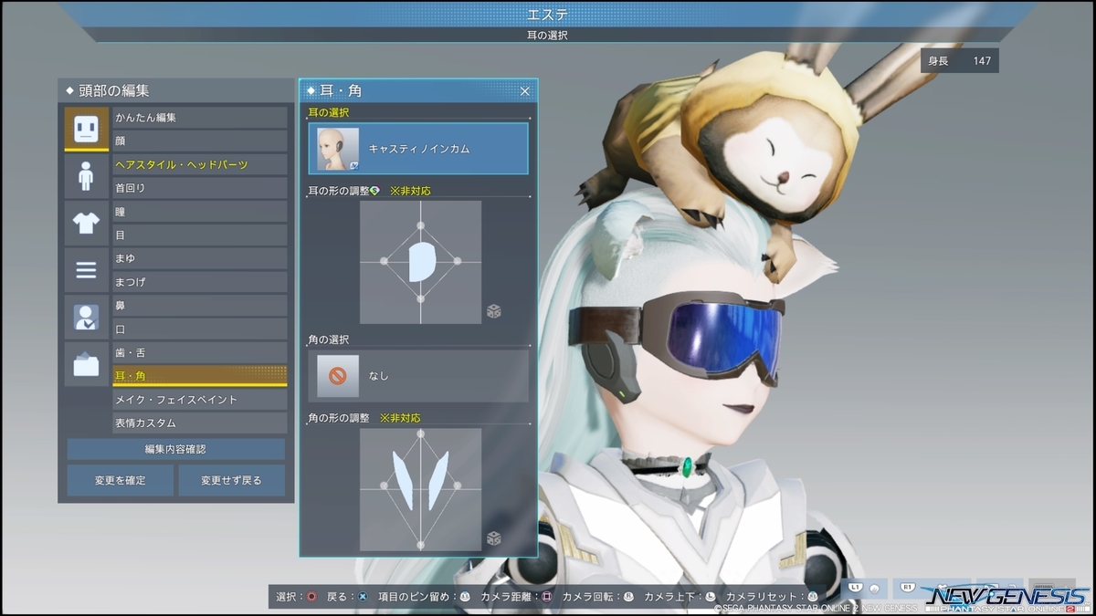The width and height of the screenshot is (1096, 616).
Task: Go back with 変更せず戻る
Action: [232, 480]
